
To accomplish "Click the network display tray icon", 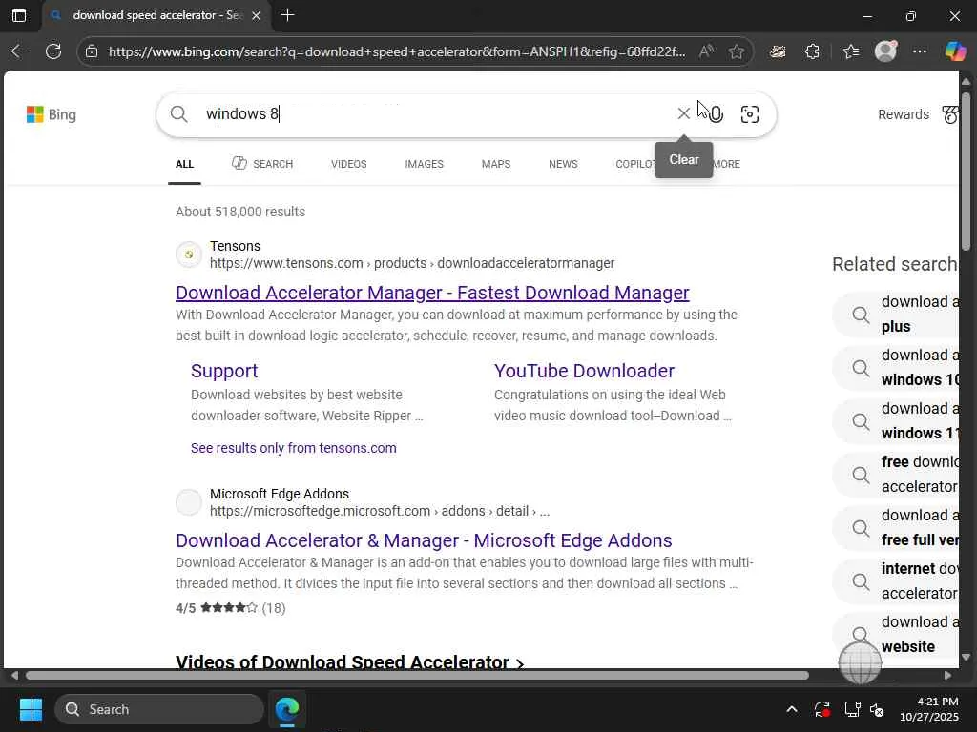I will coord(852,709).
